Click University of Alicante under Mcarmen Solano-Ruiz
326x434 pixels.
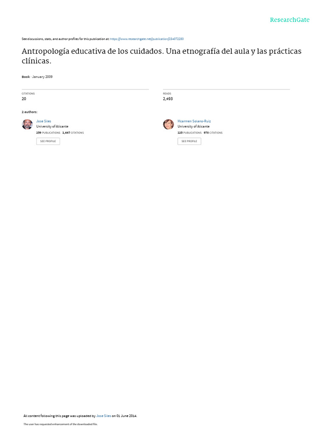(194, 126)
